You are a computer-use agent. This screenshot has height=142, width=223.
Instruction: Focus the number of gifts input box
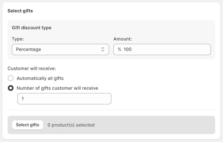click(64, 99)
